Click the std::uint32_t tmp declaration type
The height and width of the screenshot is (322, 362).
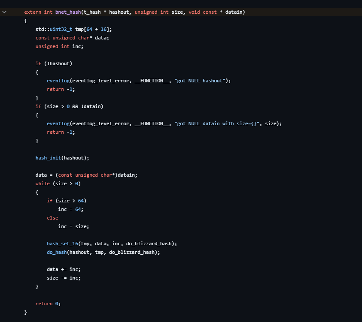click(x=54, y=29)
